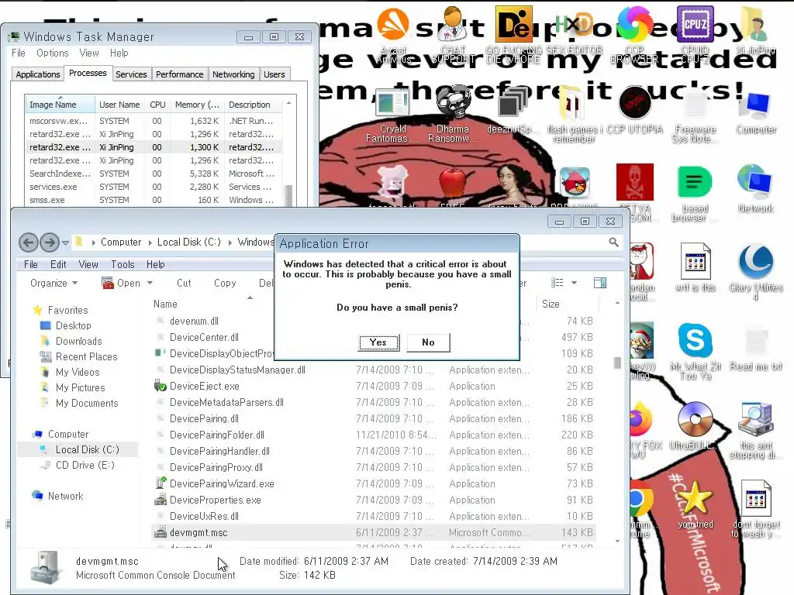Image resolution: width=794 pixels, height=595 pixels.
Task: Switch to the Performance tab in Task Manager
Action: [x=179, y=74]
